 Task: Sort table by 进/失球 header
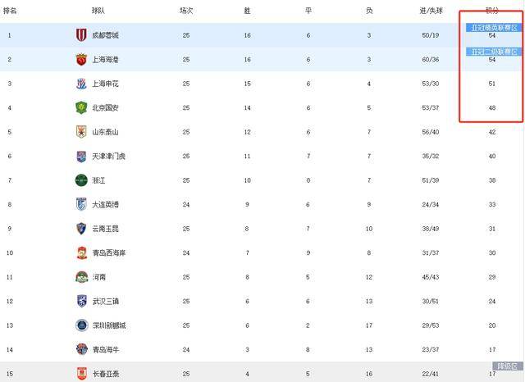tap(431, 11)
